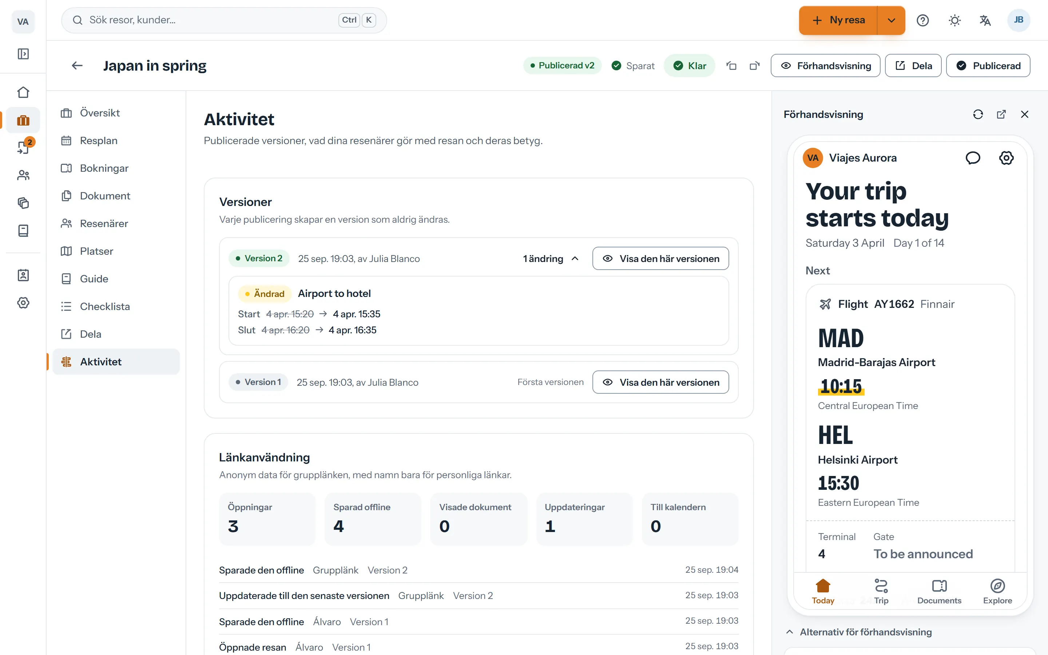Open the guide book icon in left rail
Viewport: 1048px width, 655px height.
click(x=23, y=230)
